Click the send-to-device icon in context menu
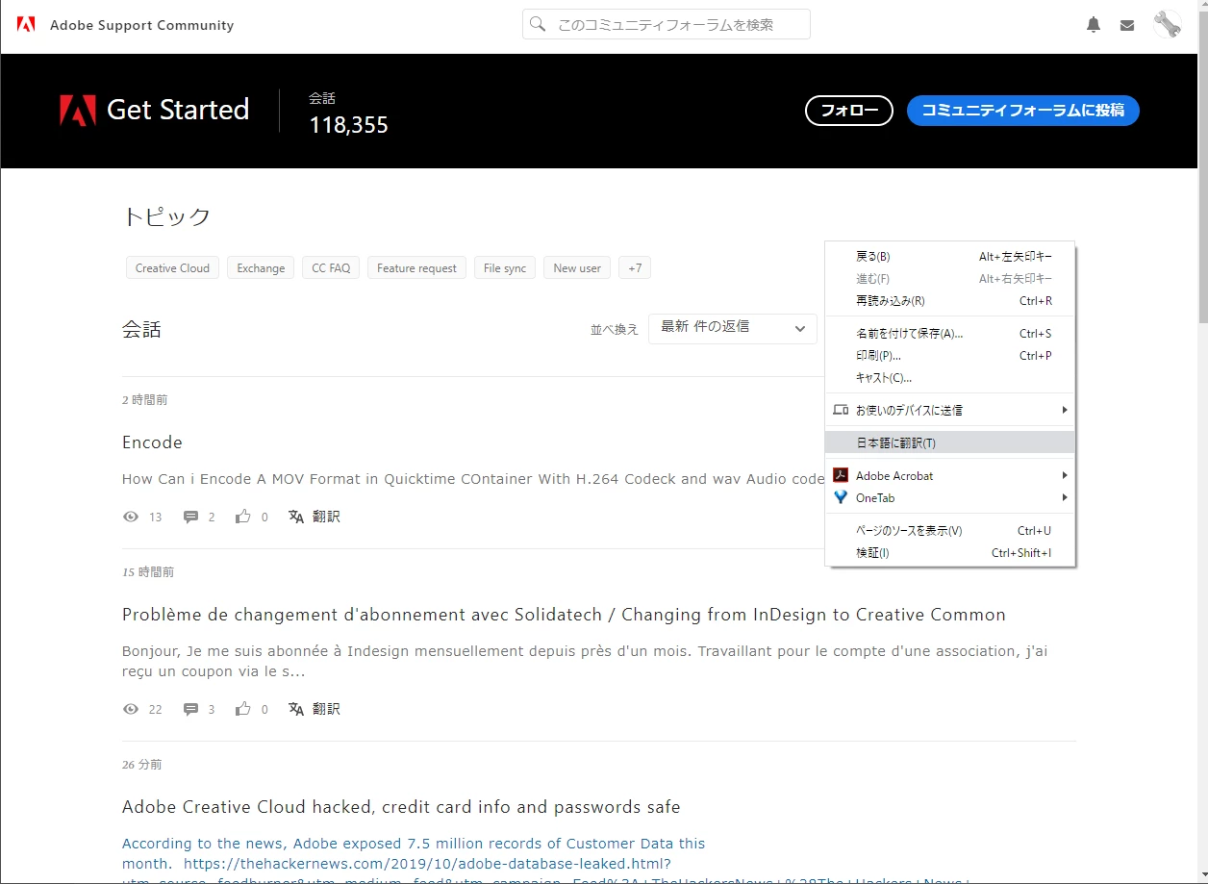This screenshot has width=1208, height=884. (841, 410)
